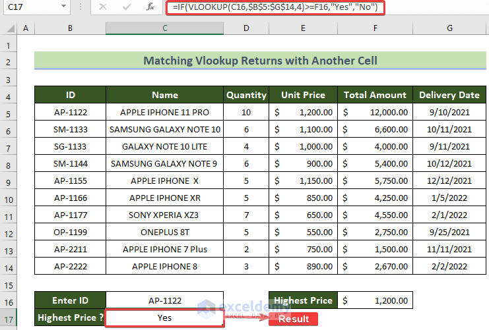This screenshot has height=330, width=489.
Task: Click the 'Quantity' header cell
Action: 246,95
